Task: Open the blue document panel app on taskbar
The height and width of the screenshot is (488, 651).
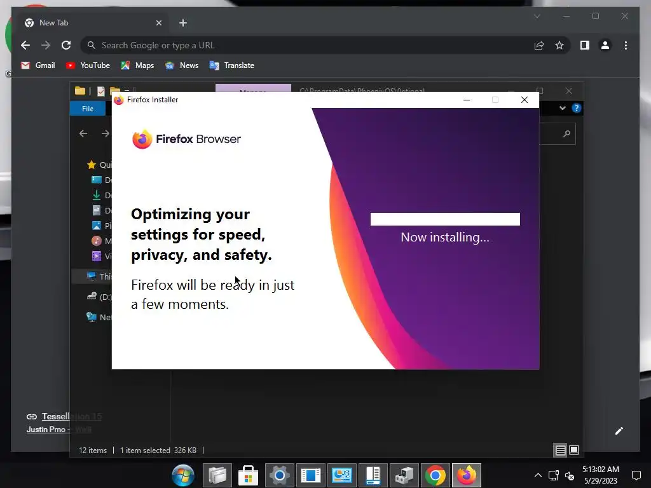Action: point(373,475)
